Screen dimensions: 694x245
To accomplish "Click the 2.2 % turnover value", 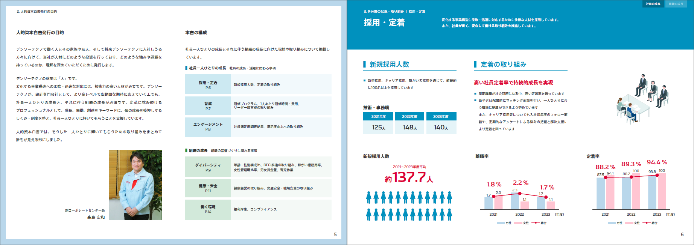I will pos(520,183).
